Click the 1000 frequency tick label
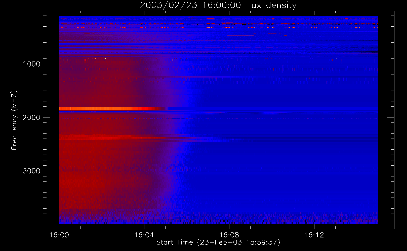Image resolution: width=407 pixels, height=251 pixels. pyautogui.click(x=31, y=64)
